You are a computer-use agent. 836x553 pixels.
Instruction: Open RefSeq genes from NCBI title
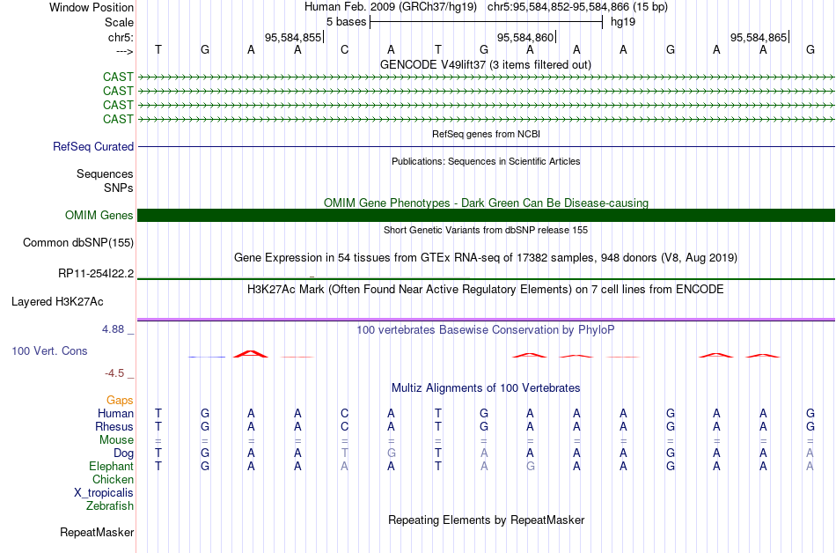(x=486, y=135)
